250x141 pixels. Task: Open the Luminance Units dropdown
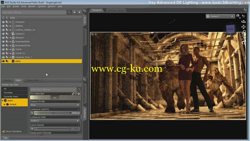[x=55, y=121]
